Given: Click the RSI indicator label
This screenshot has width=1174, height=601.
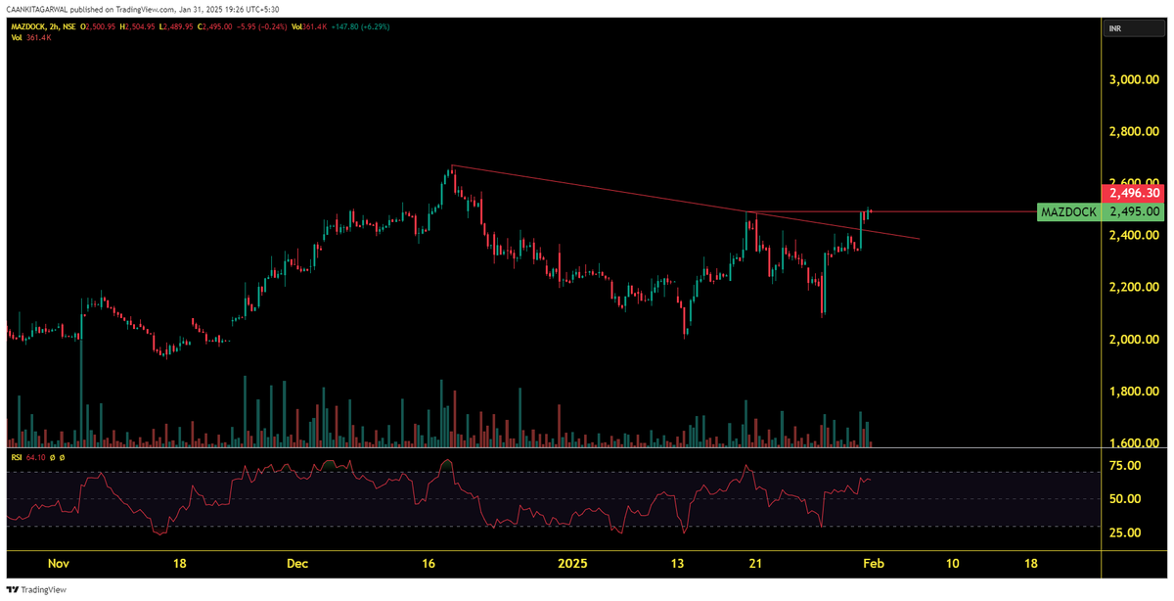Looking at the screenshot, I should (x=17, y=457).
